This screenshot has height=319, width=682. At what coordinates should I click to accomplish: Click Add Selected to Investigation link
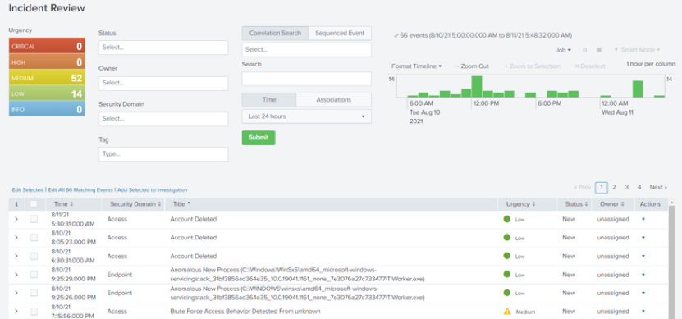152,190
